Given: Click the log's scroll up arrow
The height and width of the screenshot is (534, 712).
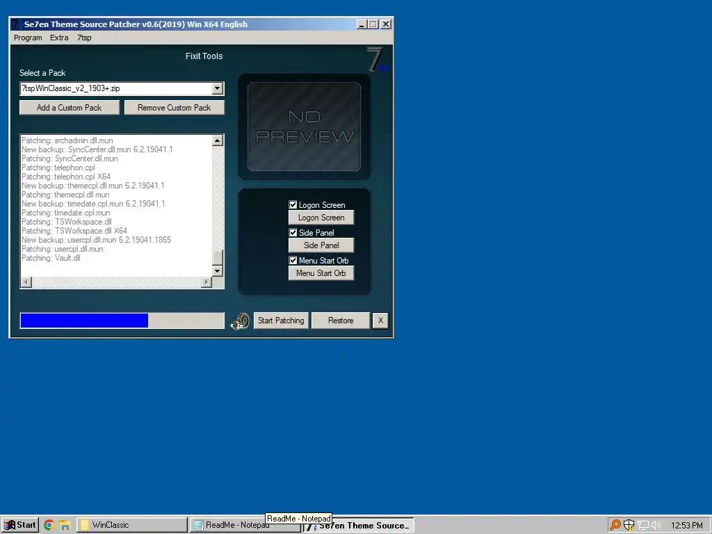Looking at the screenshot, I should (218, 140).
